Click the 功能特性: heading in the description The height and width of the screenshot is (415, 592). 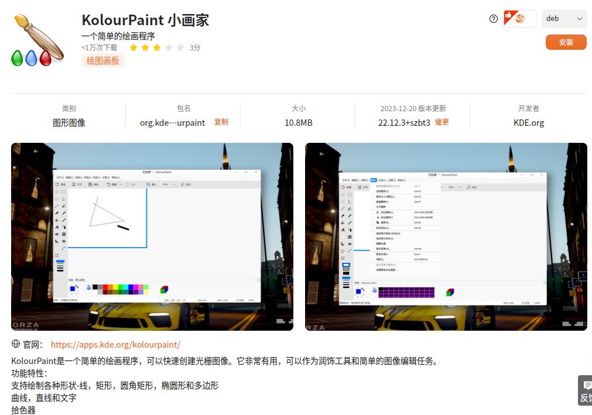point(29,373)
